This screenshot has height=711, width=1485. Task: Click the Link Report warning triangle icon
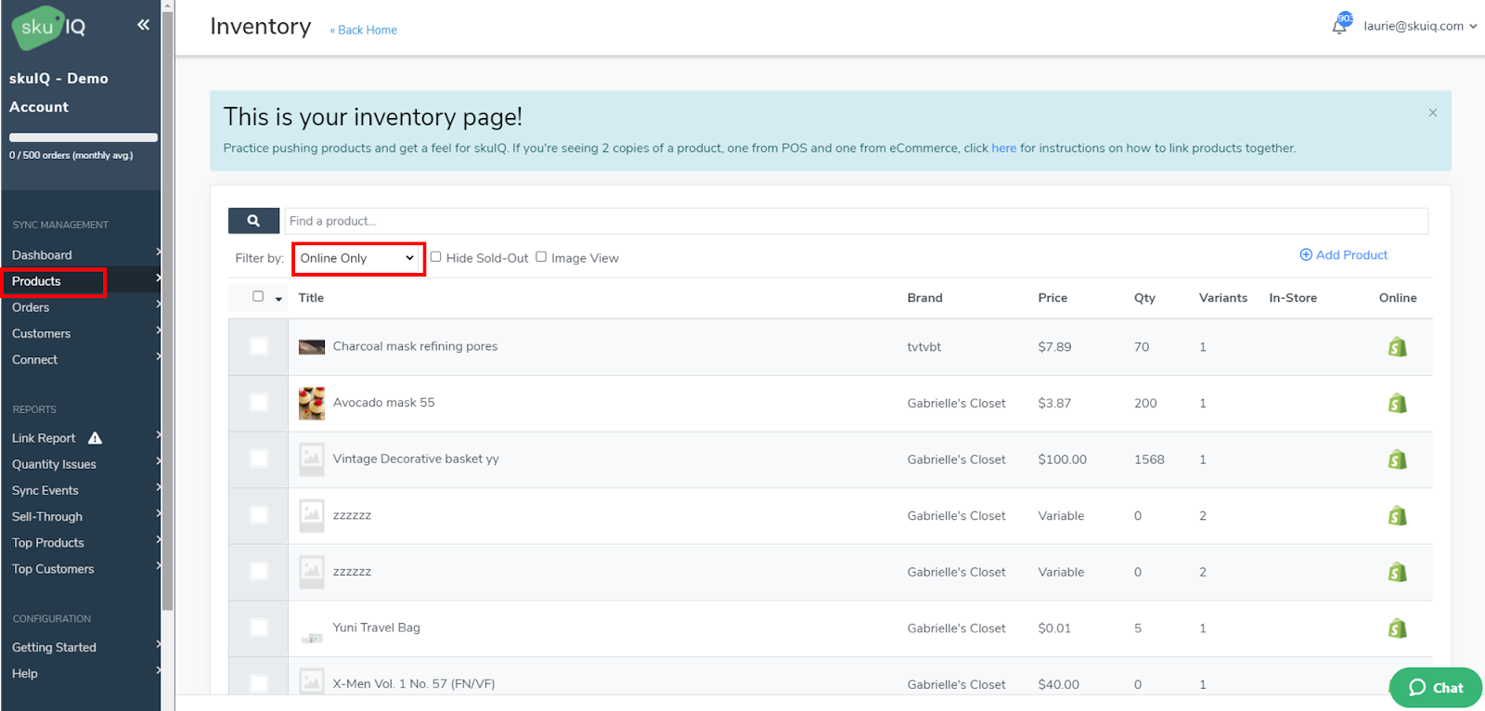tap(95, 438)
